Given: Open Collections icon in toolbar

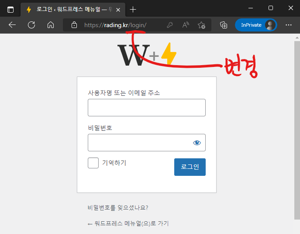Looking at the screenshot, I should point(224,25).
